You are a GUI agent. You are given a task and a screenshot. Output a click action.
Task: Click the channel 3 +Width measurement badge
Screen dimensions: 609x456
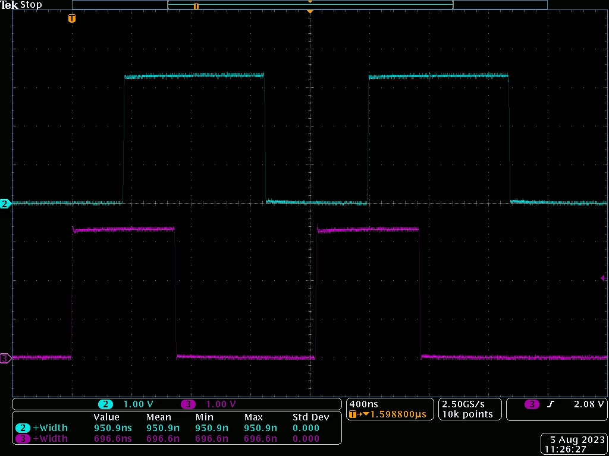point(23,439)
